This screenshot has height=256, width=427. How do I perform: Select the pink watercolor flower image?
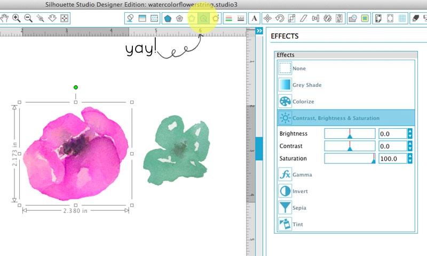tap(76, 154)
